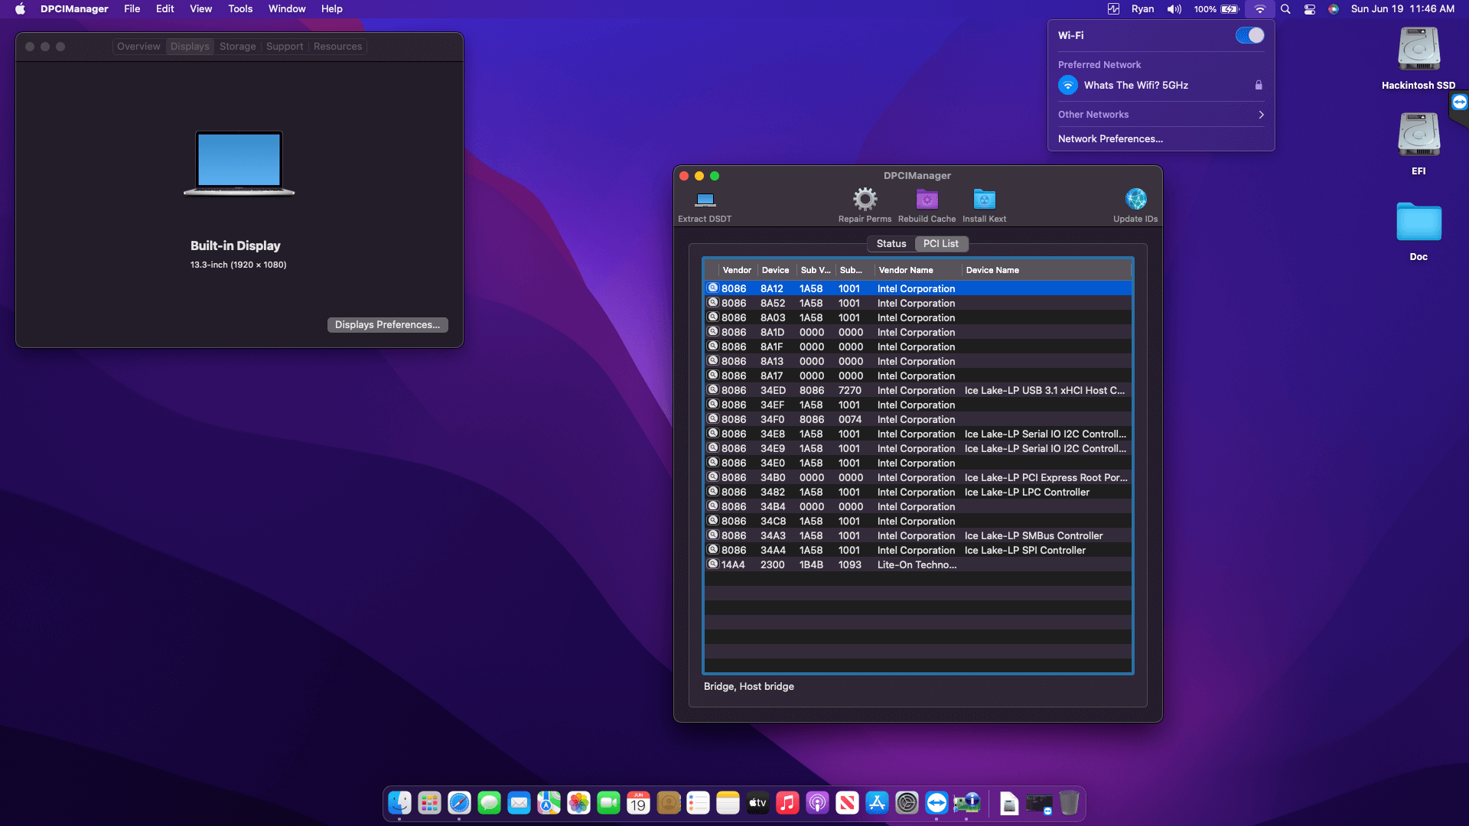Select the Ice Lake-LP SMBus Controller row
This screenshot has width=1469, height=826.
point(918,535)
